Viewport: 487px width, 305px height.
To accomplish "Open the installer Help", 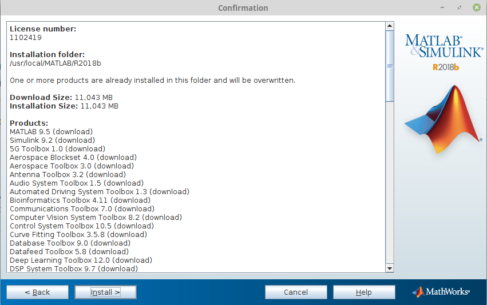I will point(364,292).
